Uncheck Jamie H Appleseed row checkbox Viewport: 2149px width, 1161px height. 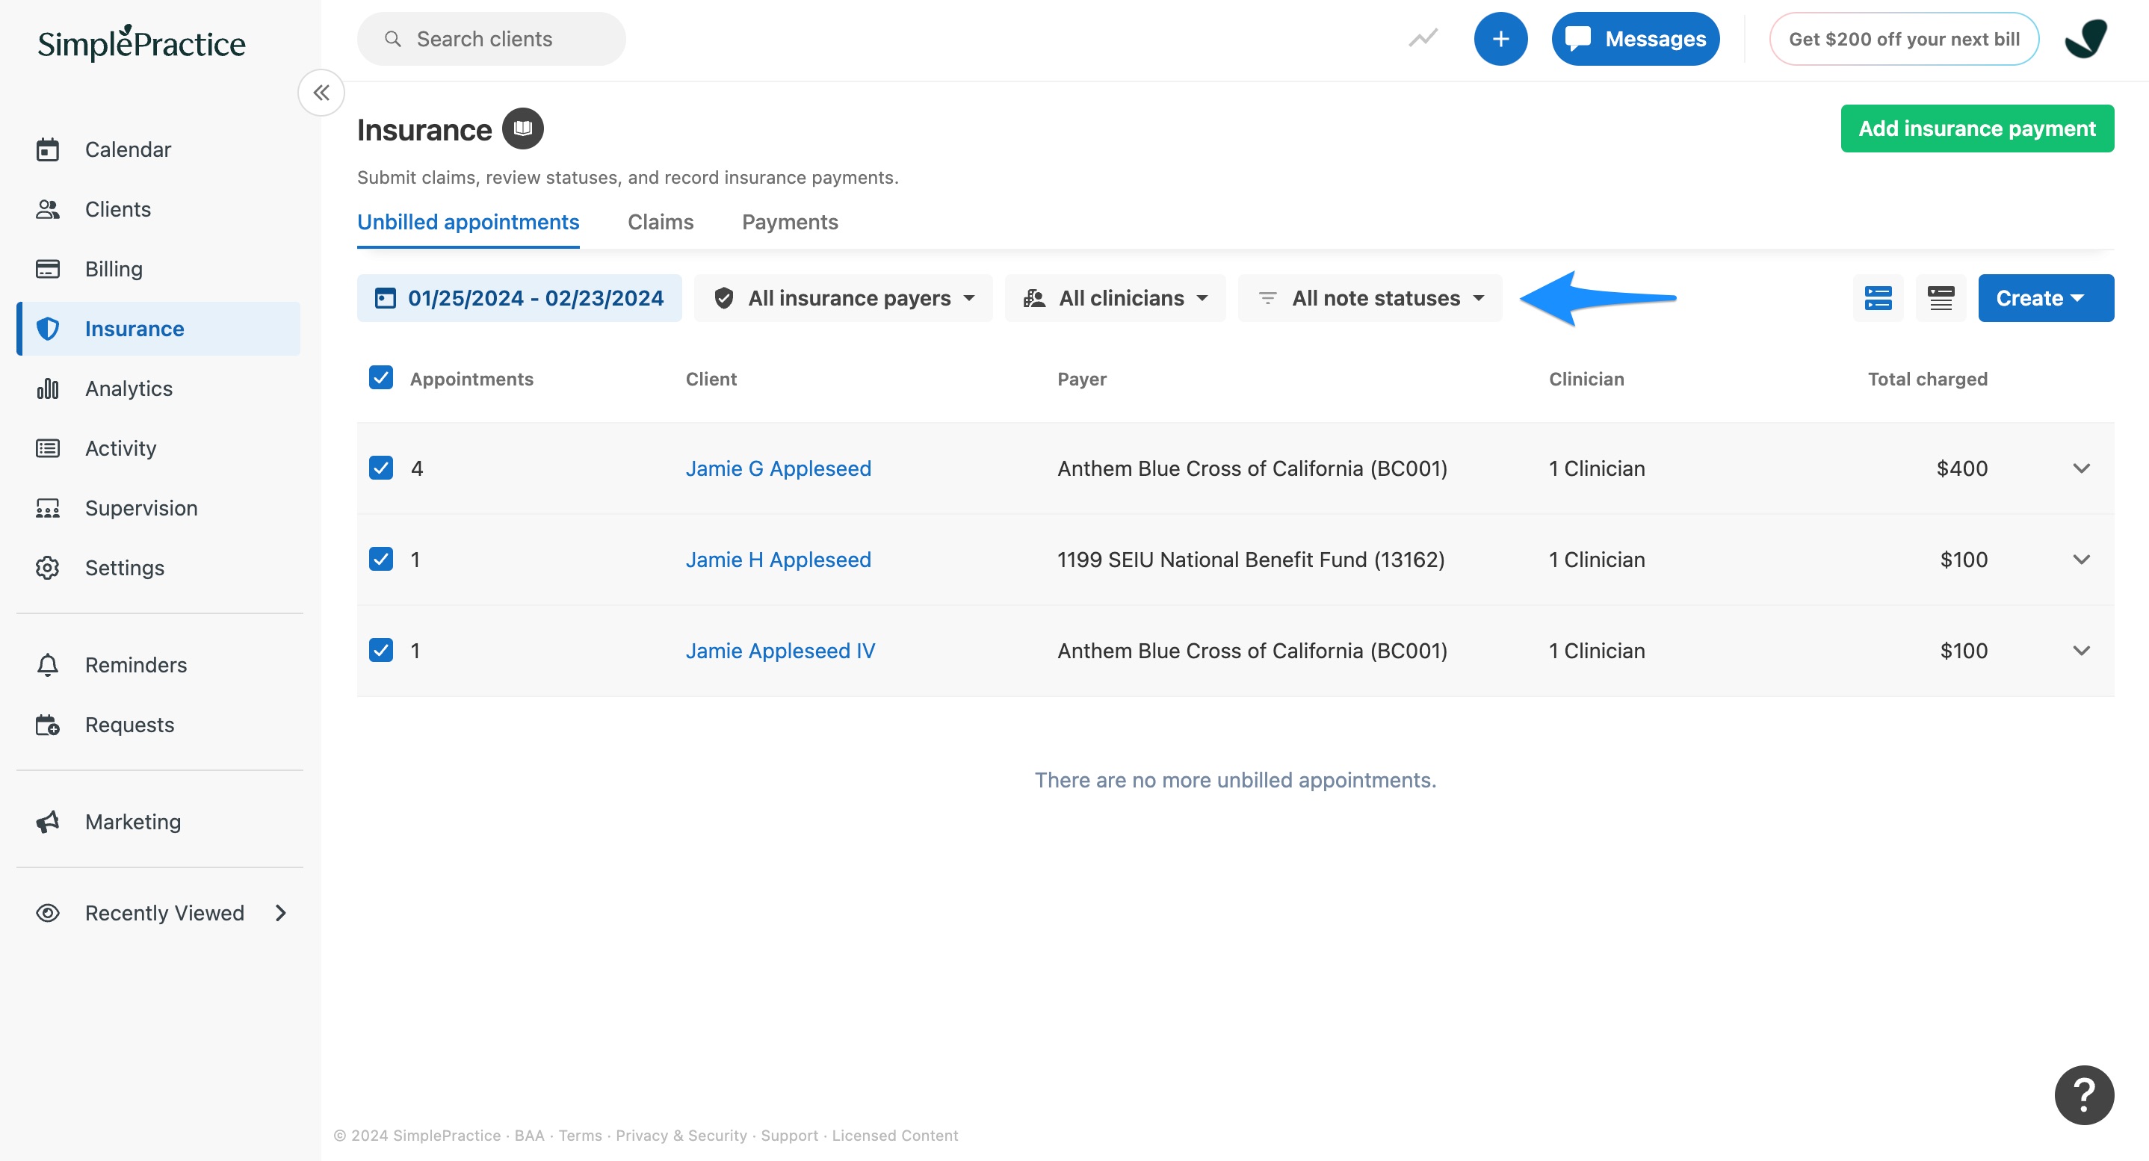(x=381, y=559)
